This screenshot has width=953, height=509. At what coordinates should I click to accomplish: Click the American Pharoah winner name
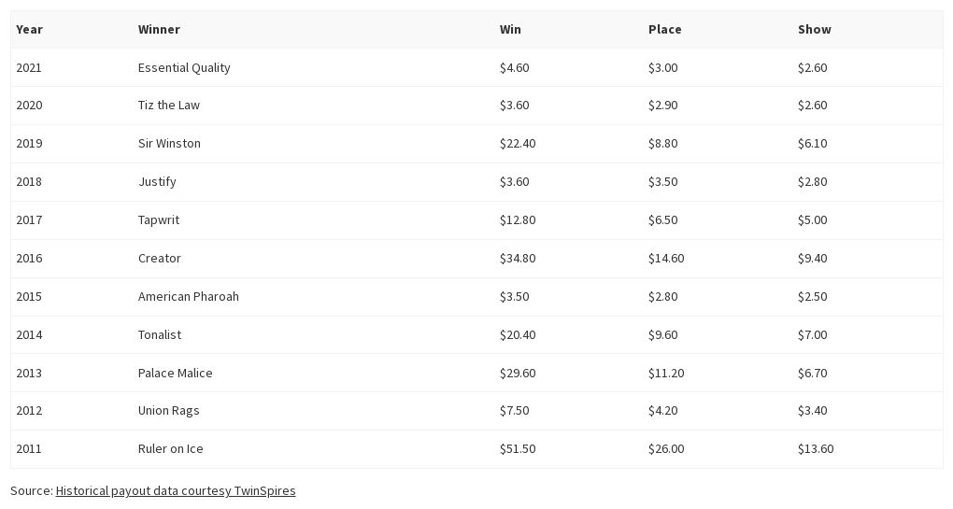coord(189,296)
